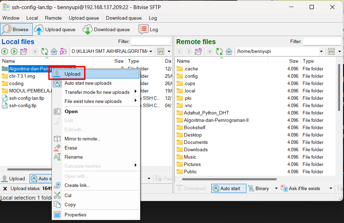344x223 pixels.
Task: Toggle Auto start new uploads menu option
Action: pos(88,83)
